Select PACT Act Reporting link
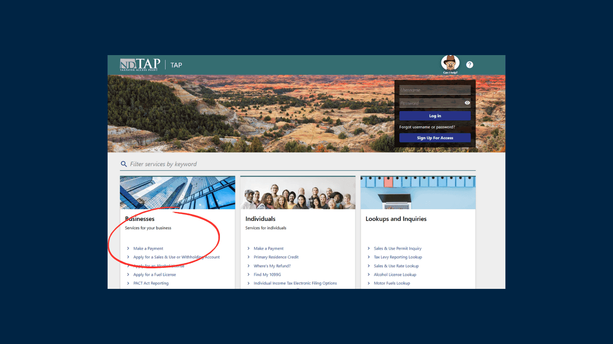This screenshot has width=613, height=344. [x=151, y=284]
